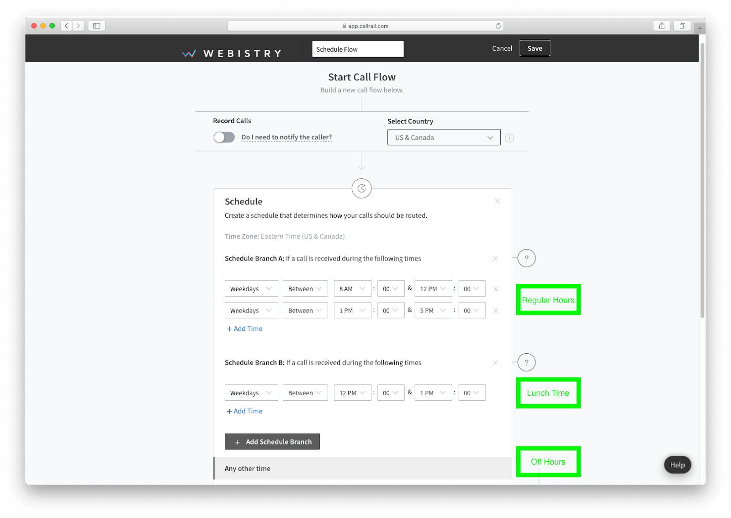This screenshot has width=731, height=518.
Task: Toggle the Record Calls switch
Action: [x=224, y=137]
